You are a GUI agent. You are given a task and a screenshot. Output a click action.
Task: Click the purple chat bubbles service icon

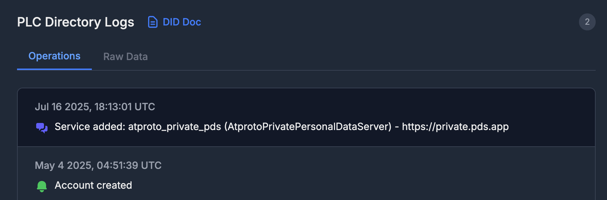pyautogui.click(x=42, y=127)
